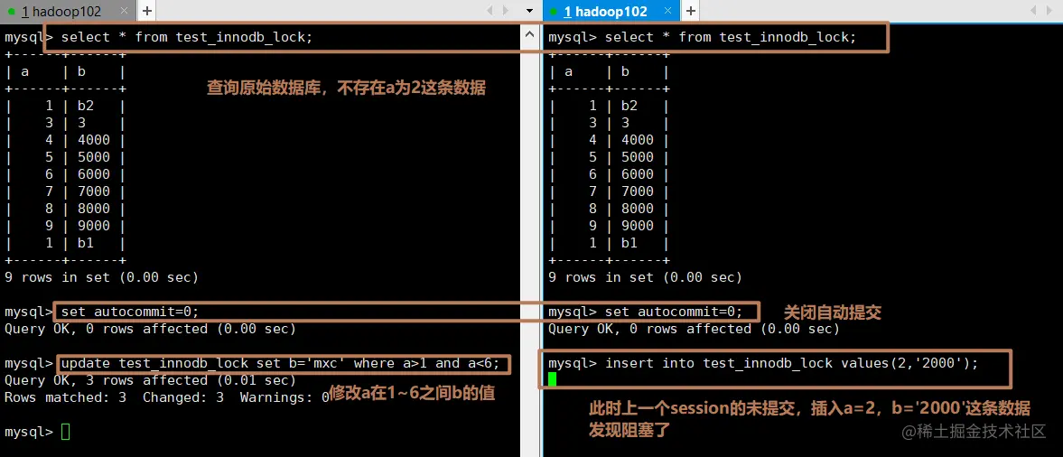1063x457 pixels.
Task: Click the select query in right terminal
Action: (731, 37)
